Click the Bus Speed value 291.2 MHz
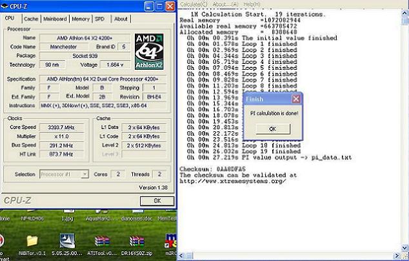 pyautogui.click(x=61, y=145)
